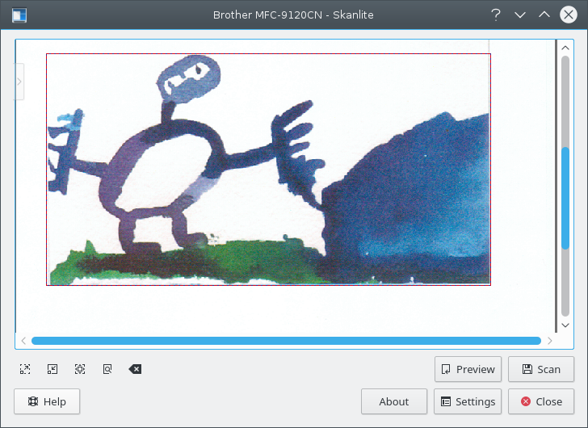Click the title bar question mark help icon
The width and height of the screenshot is (588, 428).
(x=496, y=15)
